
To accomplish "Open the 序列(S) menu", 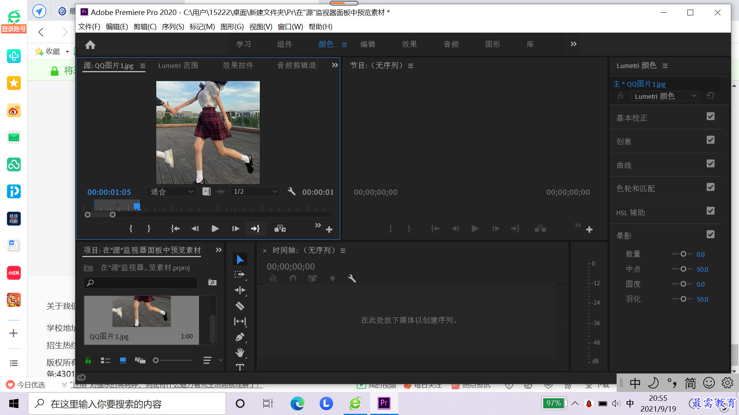I will 173,27.
